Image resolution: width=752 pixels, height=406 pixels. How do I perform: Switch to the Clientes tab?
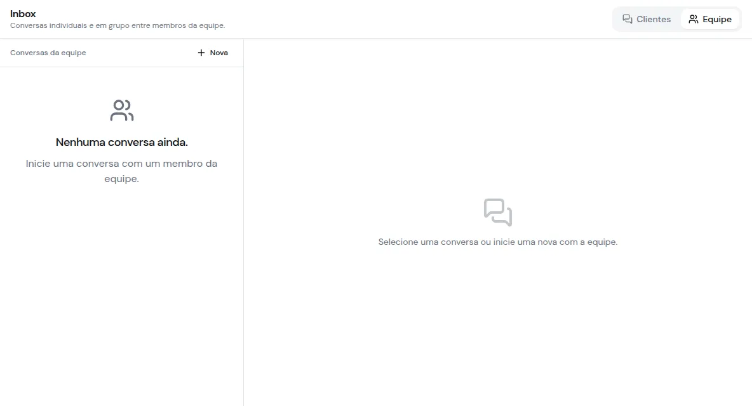[647, 19]
